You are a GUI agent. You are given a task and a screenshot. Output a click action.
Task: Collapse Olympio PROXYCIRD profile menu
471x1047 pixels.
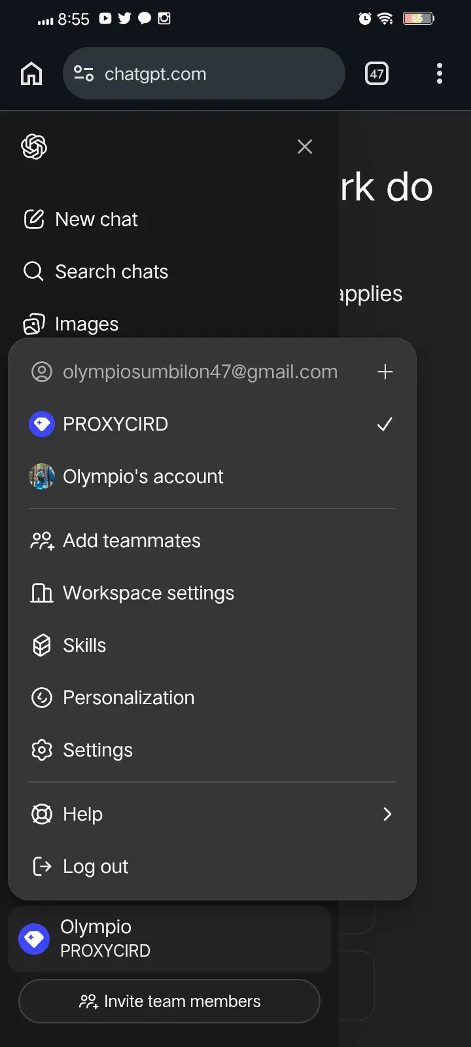(x=169, y=939)
